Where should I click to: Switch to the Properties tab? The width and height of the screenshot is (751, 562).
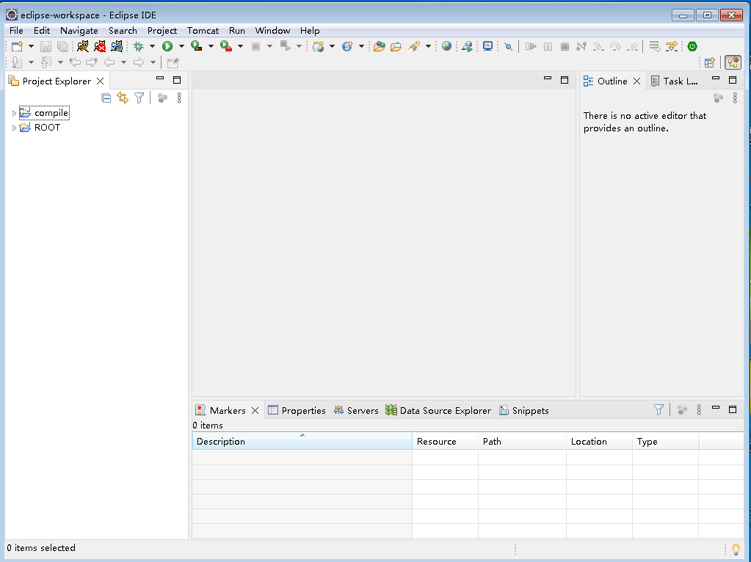[297, 410]
